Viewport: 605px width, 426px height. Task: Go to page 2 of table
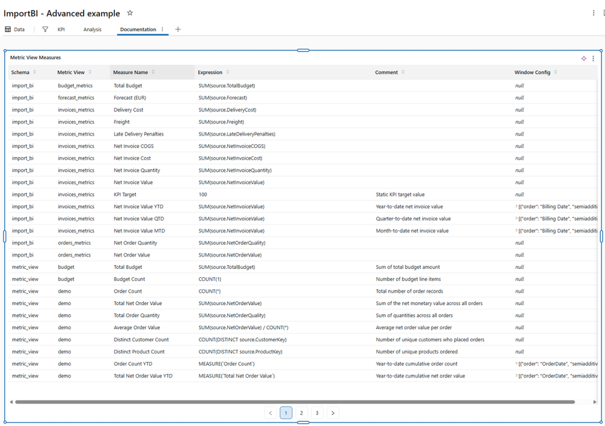302,413
